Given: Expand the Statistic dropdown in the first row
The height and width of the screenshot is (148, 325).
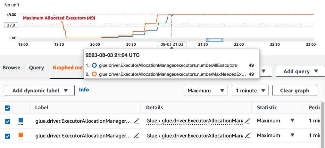Looking at the screenshot, I should click(x=292, y=121).
